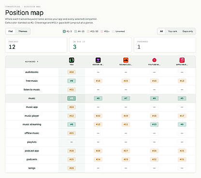Click Apple Music's #5 rank for music
The image size is (201, 178).
pyautogui.click(x=182, y=98)
